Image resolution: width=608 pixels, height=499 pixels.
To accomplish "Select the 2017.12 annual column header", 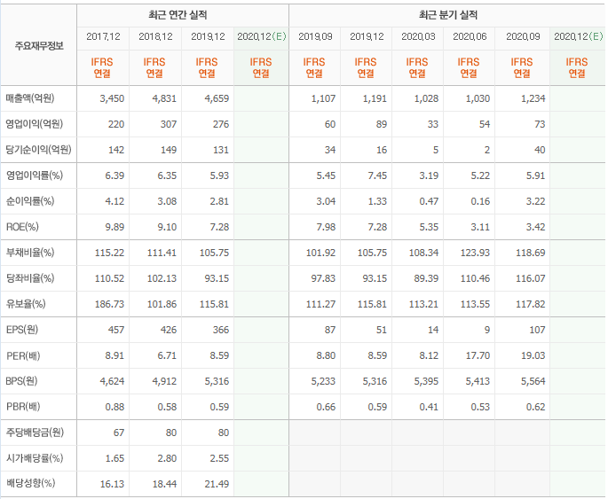I will [103, 36].
